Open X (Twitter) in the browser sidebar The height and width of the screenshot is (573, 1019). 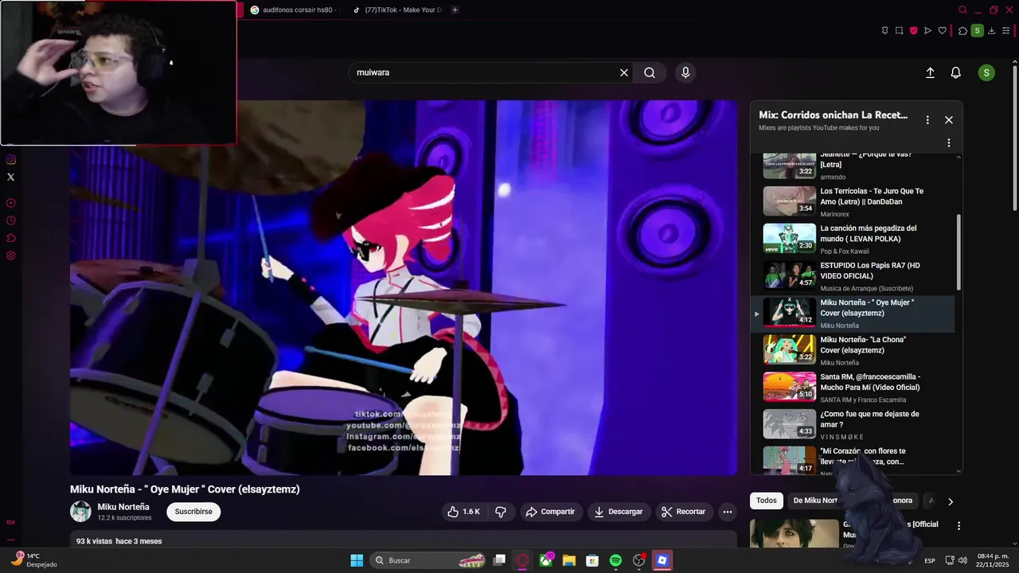pos(11,177)
